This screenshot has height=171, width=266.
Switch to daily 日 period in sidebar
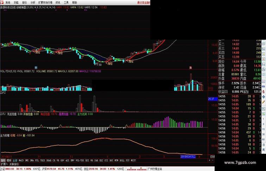pos(264,145)
